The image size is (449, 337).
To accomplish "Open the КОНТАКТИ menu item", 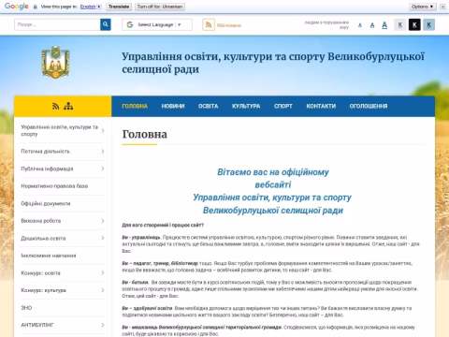I will (321, 106).
